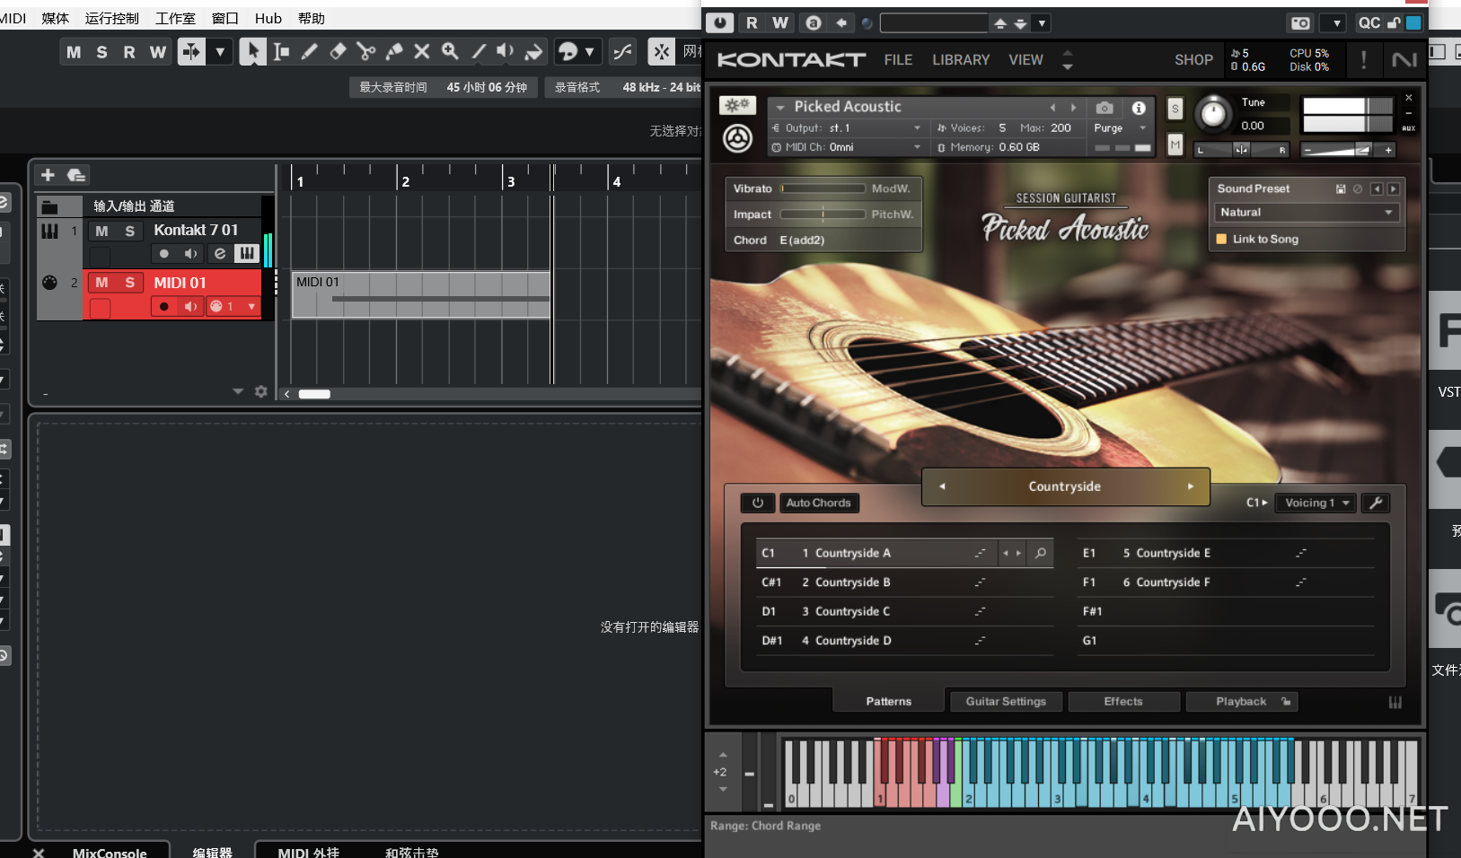The image size is (1461, 858).
Task: Switch to the Guitar Settings tab
Action: 1006,702
